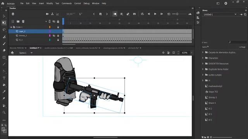Select the Free Transform tool

[x=4, y=23]
